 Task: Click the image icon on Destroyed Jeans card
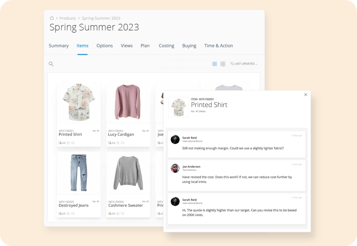click(x=68, y=214)
